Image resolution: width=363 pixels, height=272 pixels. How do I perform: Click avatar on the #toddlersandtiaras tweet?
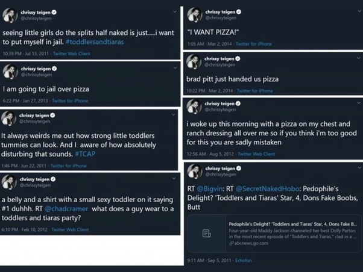pyautogui.click(x=10, y=14)
